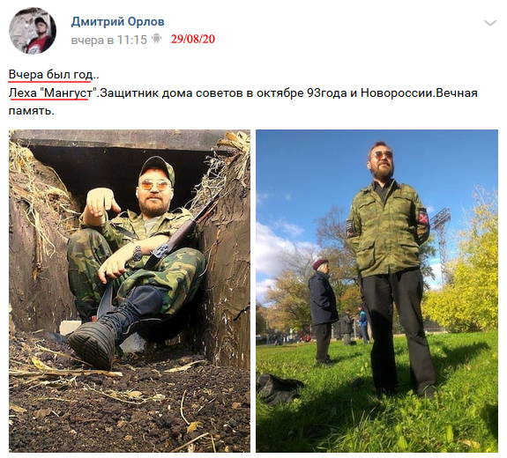Open the post timestamp вчера в 11:15
The height and width of the screenshot is (458, 507).
pyautogui.click(x=109, y=40)
